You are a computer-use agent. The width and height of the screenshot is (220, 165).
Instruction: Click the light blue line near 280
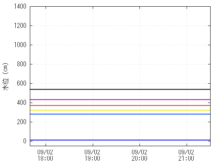click(120, 114)
